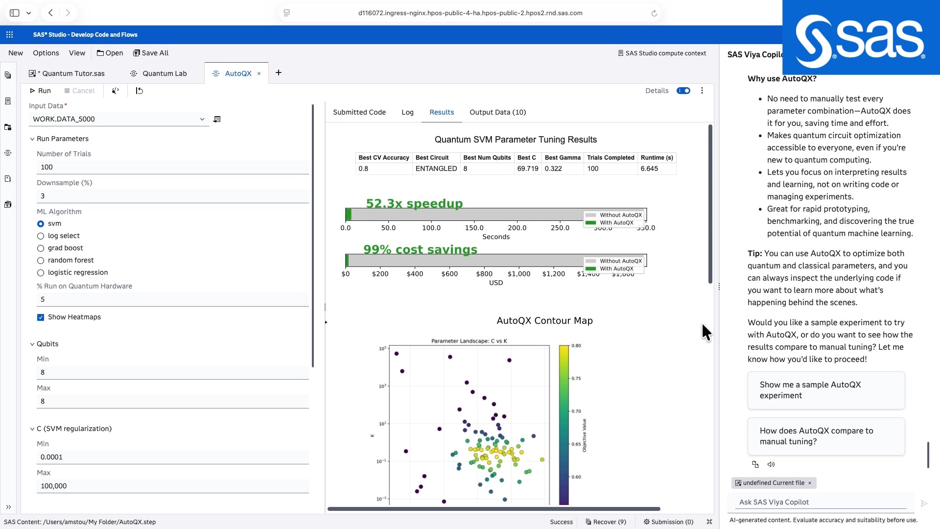Collapse the Run Parameters section

(32, 139)
